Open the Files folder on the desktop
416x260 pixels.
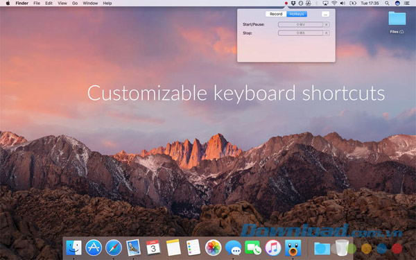point(397,19)
